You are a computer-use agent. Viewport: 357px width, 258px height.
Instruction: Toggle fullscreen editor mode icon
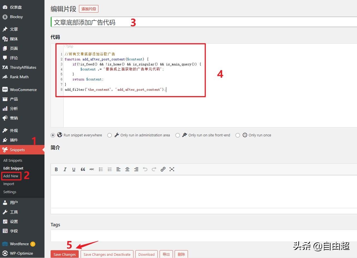172,169
